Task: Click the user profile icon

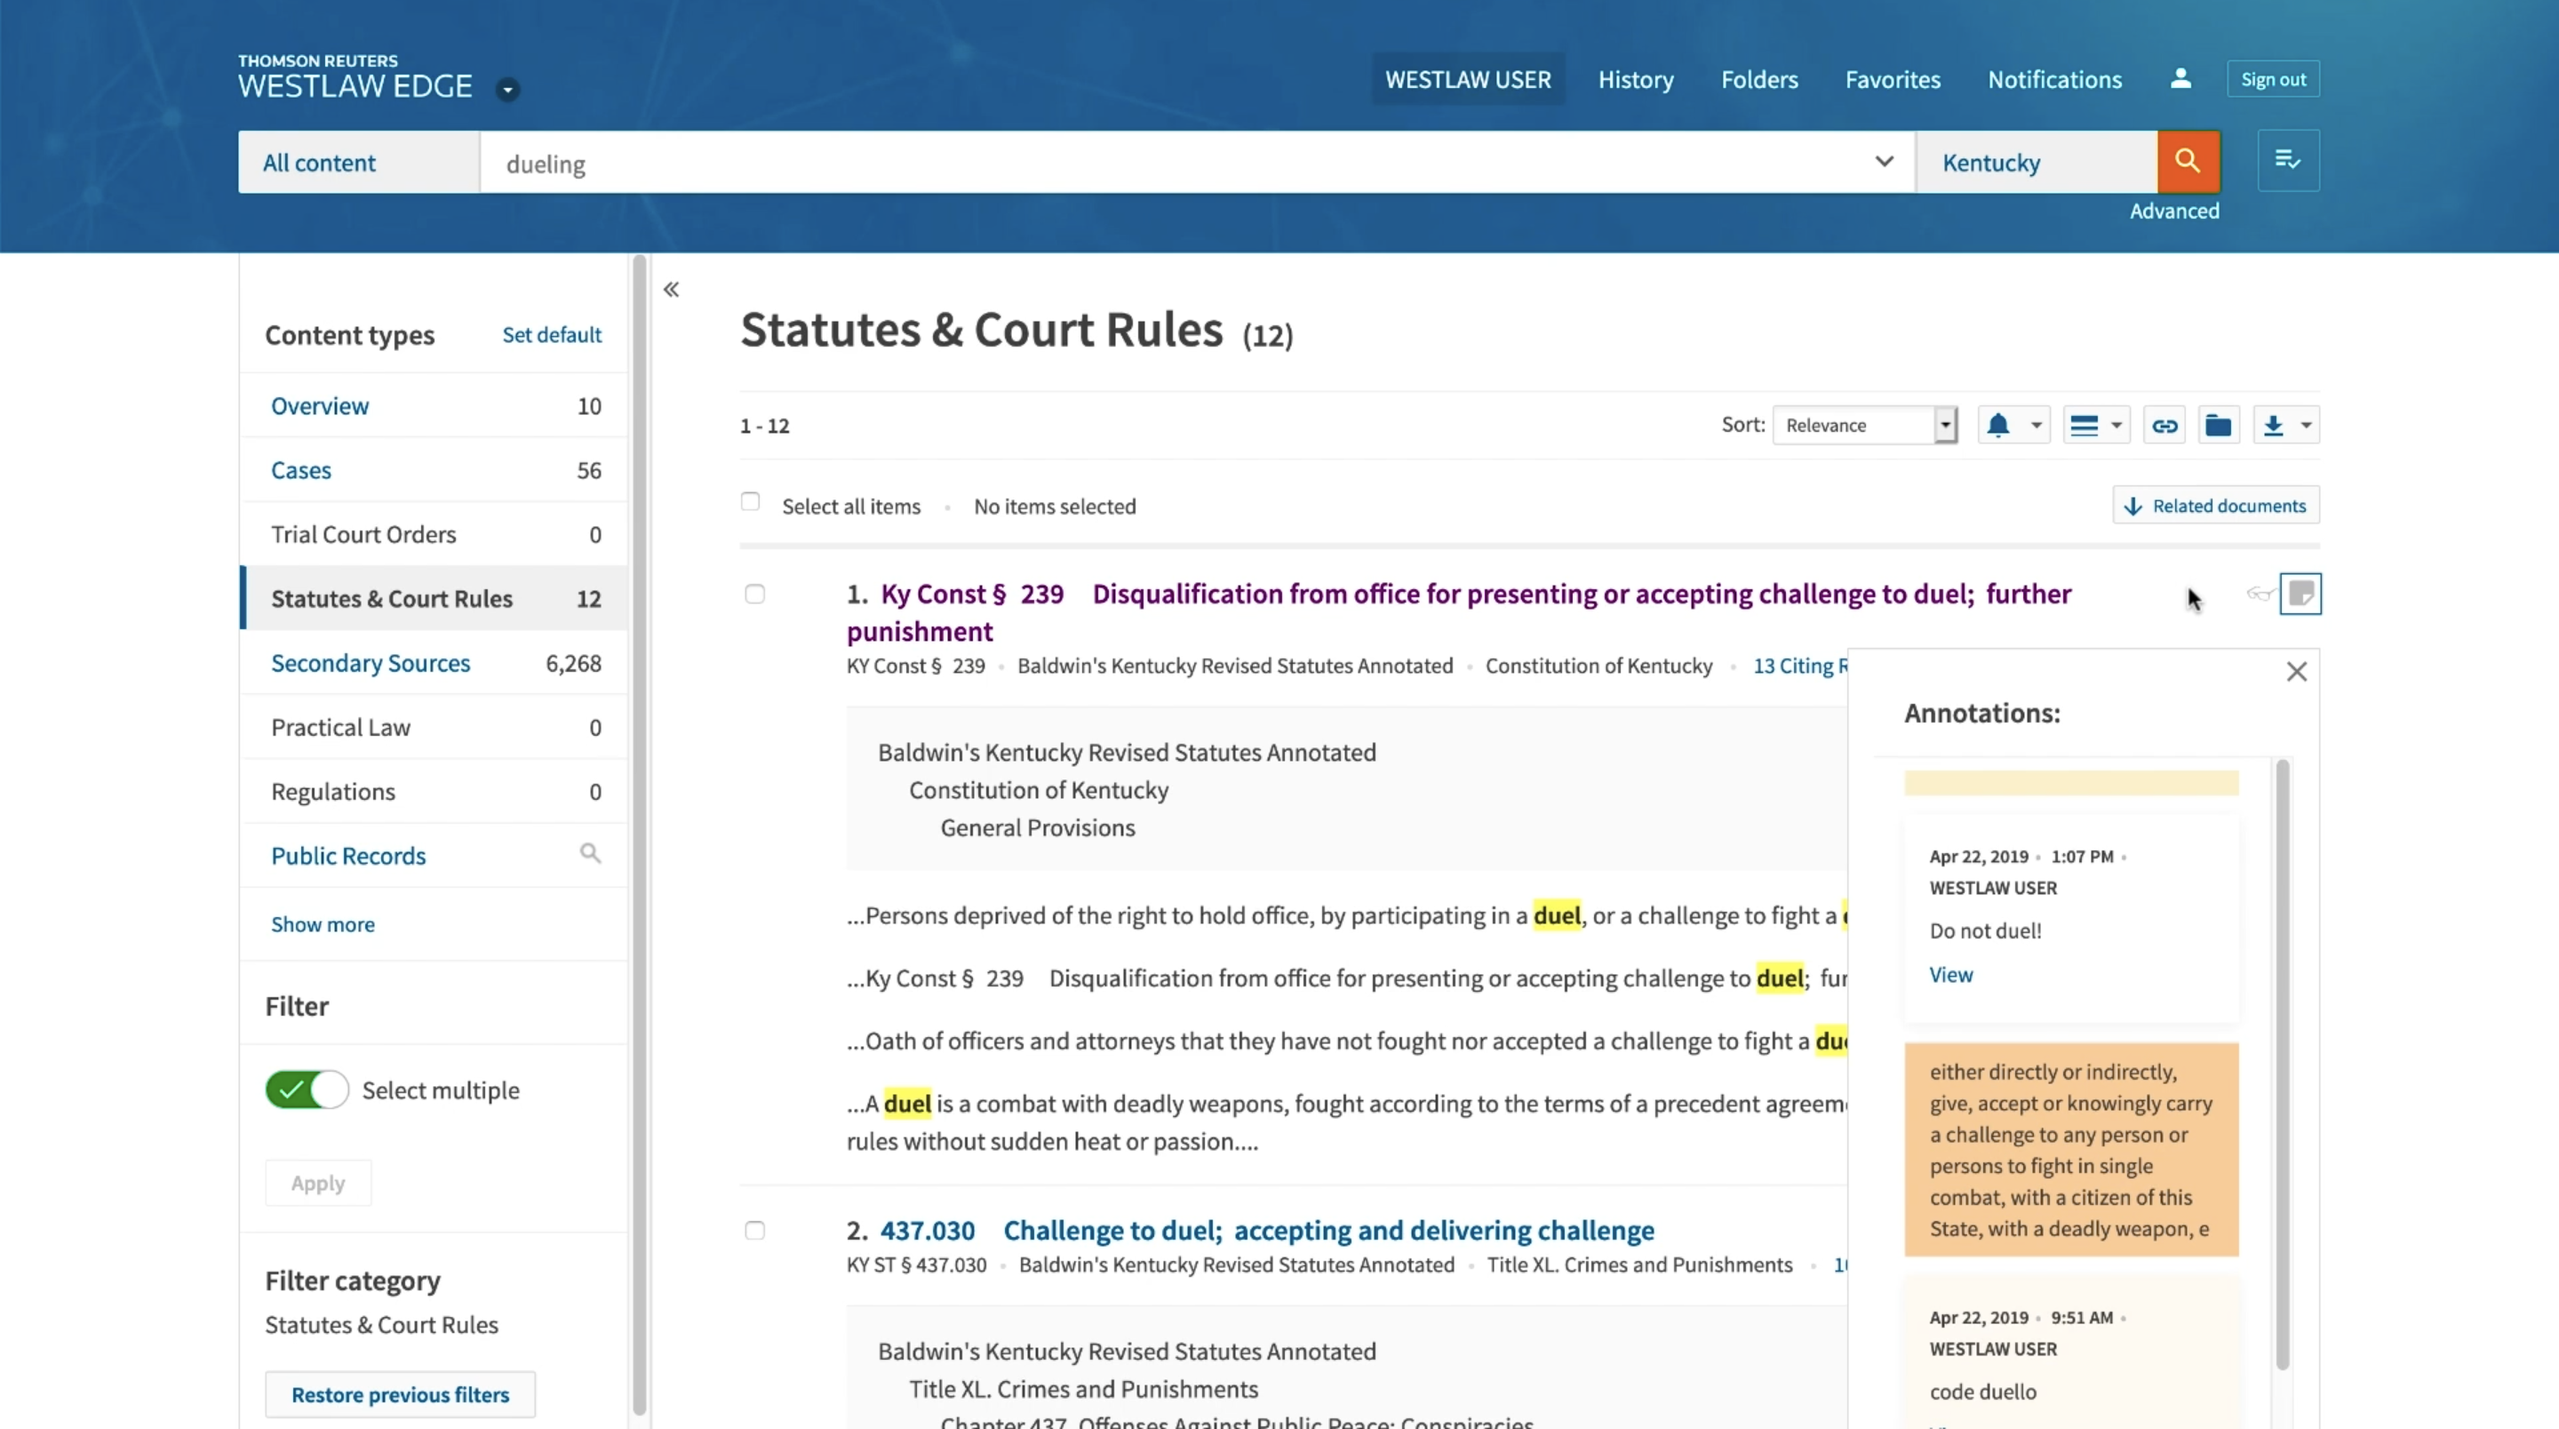Action: click(2180, 78)
